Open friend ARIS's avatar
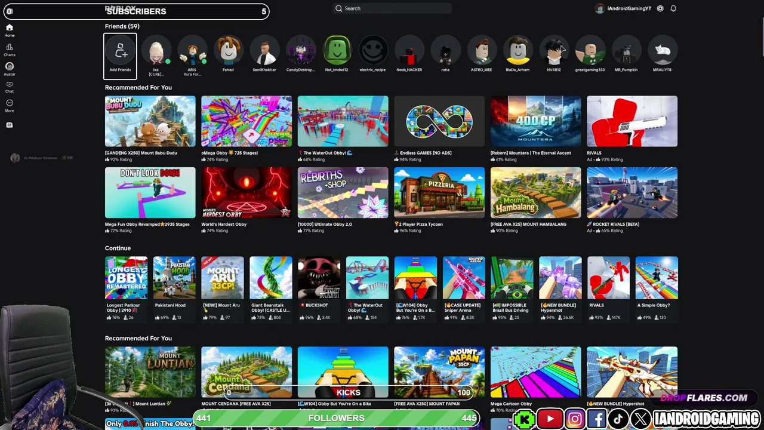The width and height of the screenshot is (764, 430). click(x=192, y=51)
